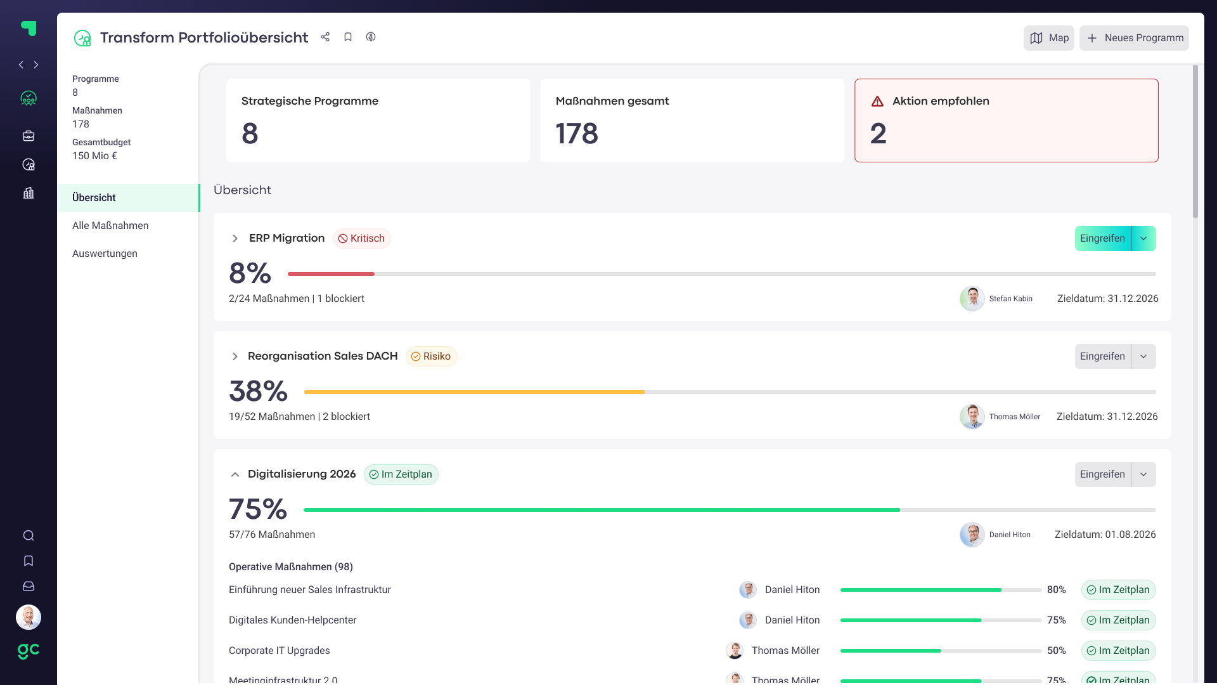Viewport: 1217px width, 685px height.
Task: Click the ERP Migration progress bar
Action: 722,274
